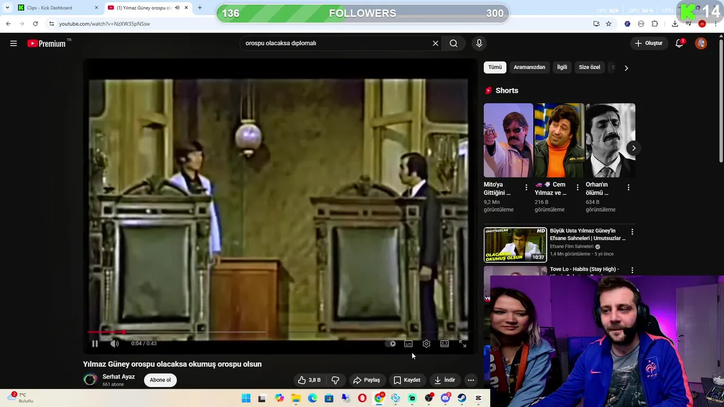
Task: Open Opera browser from taskbar
Action: 362,399
